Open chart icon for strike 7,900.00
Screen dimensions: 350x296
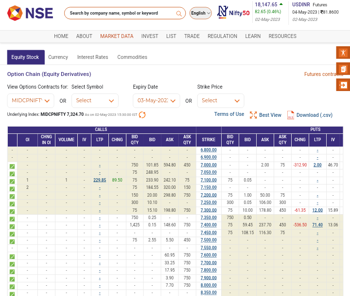pyautogui.click(x=12, y=279)
